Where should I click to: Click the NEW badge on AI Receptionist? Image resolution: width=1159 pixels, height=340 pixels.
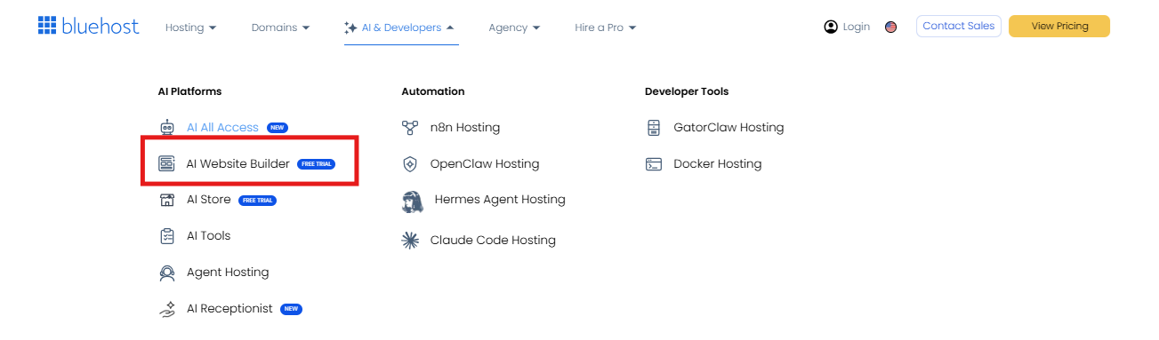tap(292, 309)
